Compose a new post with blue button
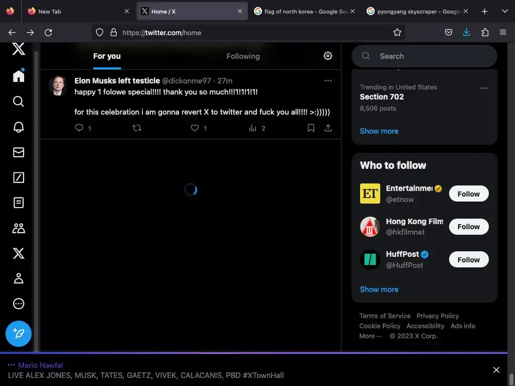Viewport: 515px width, 386px height. coord(19,334)
